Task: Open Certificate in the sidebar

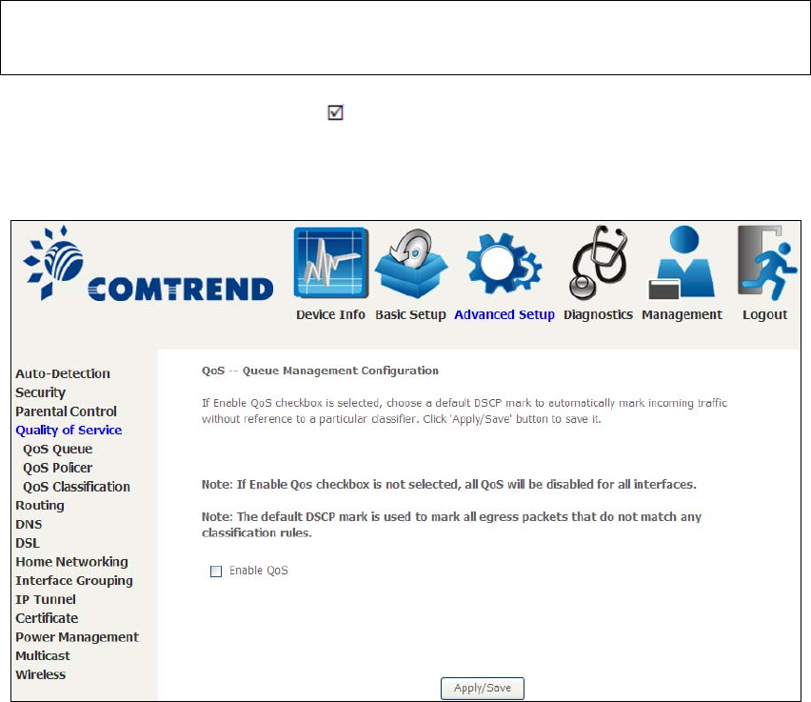Action: pyautogui.click(x=47, y=618)
